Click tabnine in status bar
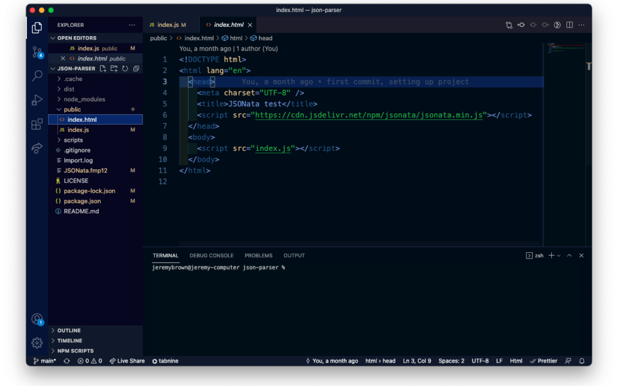The height and width of the screenshot is (386, 618). click(165, 361)
